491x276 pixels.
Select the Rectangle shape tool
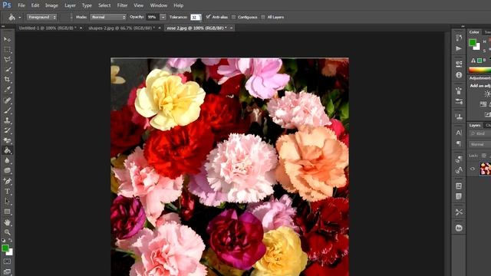7,212
